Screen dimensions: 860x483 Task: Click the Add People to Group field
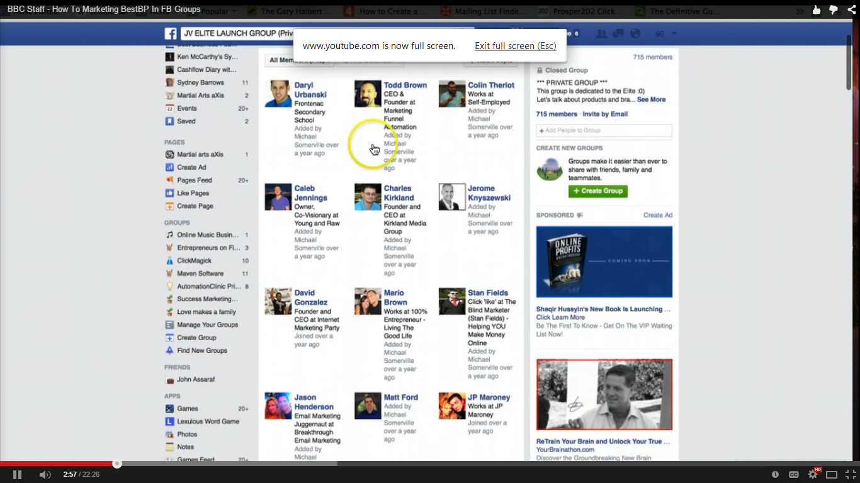604,130
